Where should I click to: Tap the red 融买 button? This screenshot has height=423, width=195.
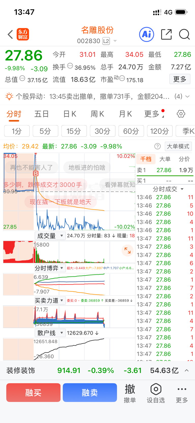pos(33,392)
